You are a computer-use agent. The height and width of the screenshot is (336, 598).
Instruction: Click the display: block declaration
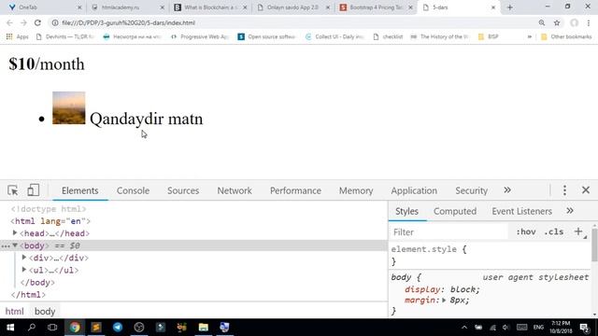(x=442, y=289)
